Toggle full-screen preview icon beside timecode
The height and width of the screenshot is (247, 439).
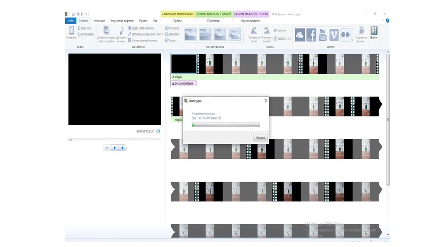pos(159,131)
